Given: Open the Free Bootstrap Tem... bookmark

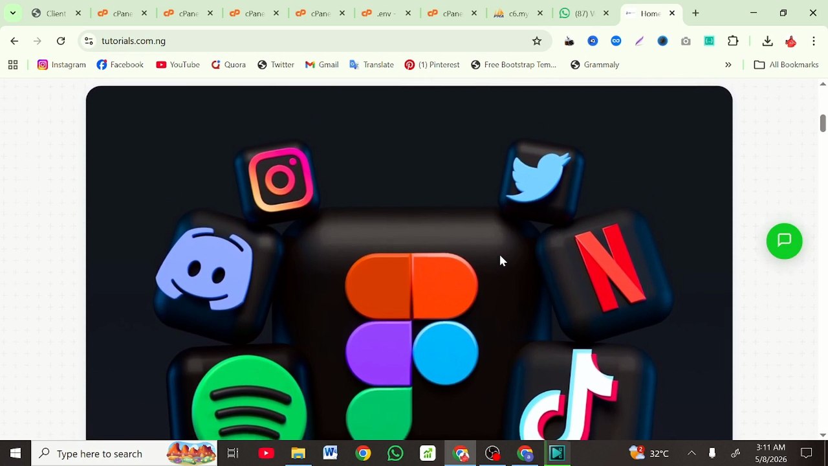Looking at the screenshot, I should coord(514,65).
